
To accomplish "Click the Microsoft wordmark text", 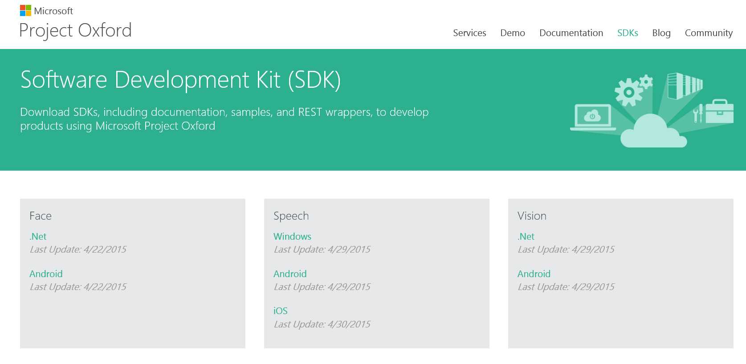I will pyautogui.click(x=53, y=11).
